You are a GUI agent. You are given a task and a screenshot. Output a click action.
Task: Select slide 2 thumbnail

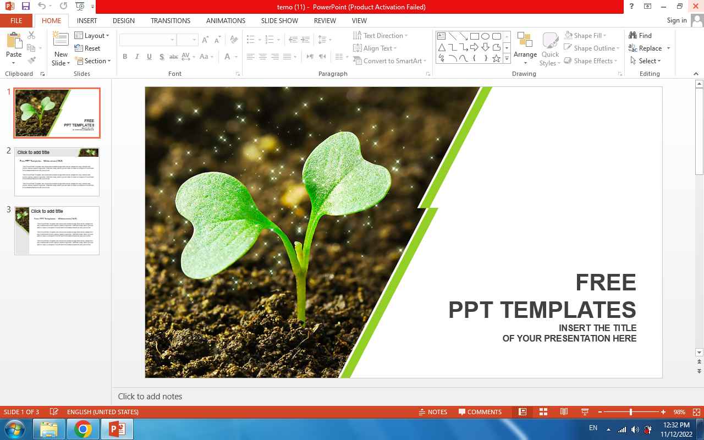pyautogui.click(x=57, y=172)
